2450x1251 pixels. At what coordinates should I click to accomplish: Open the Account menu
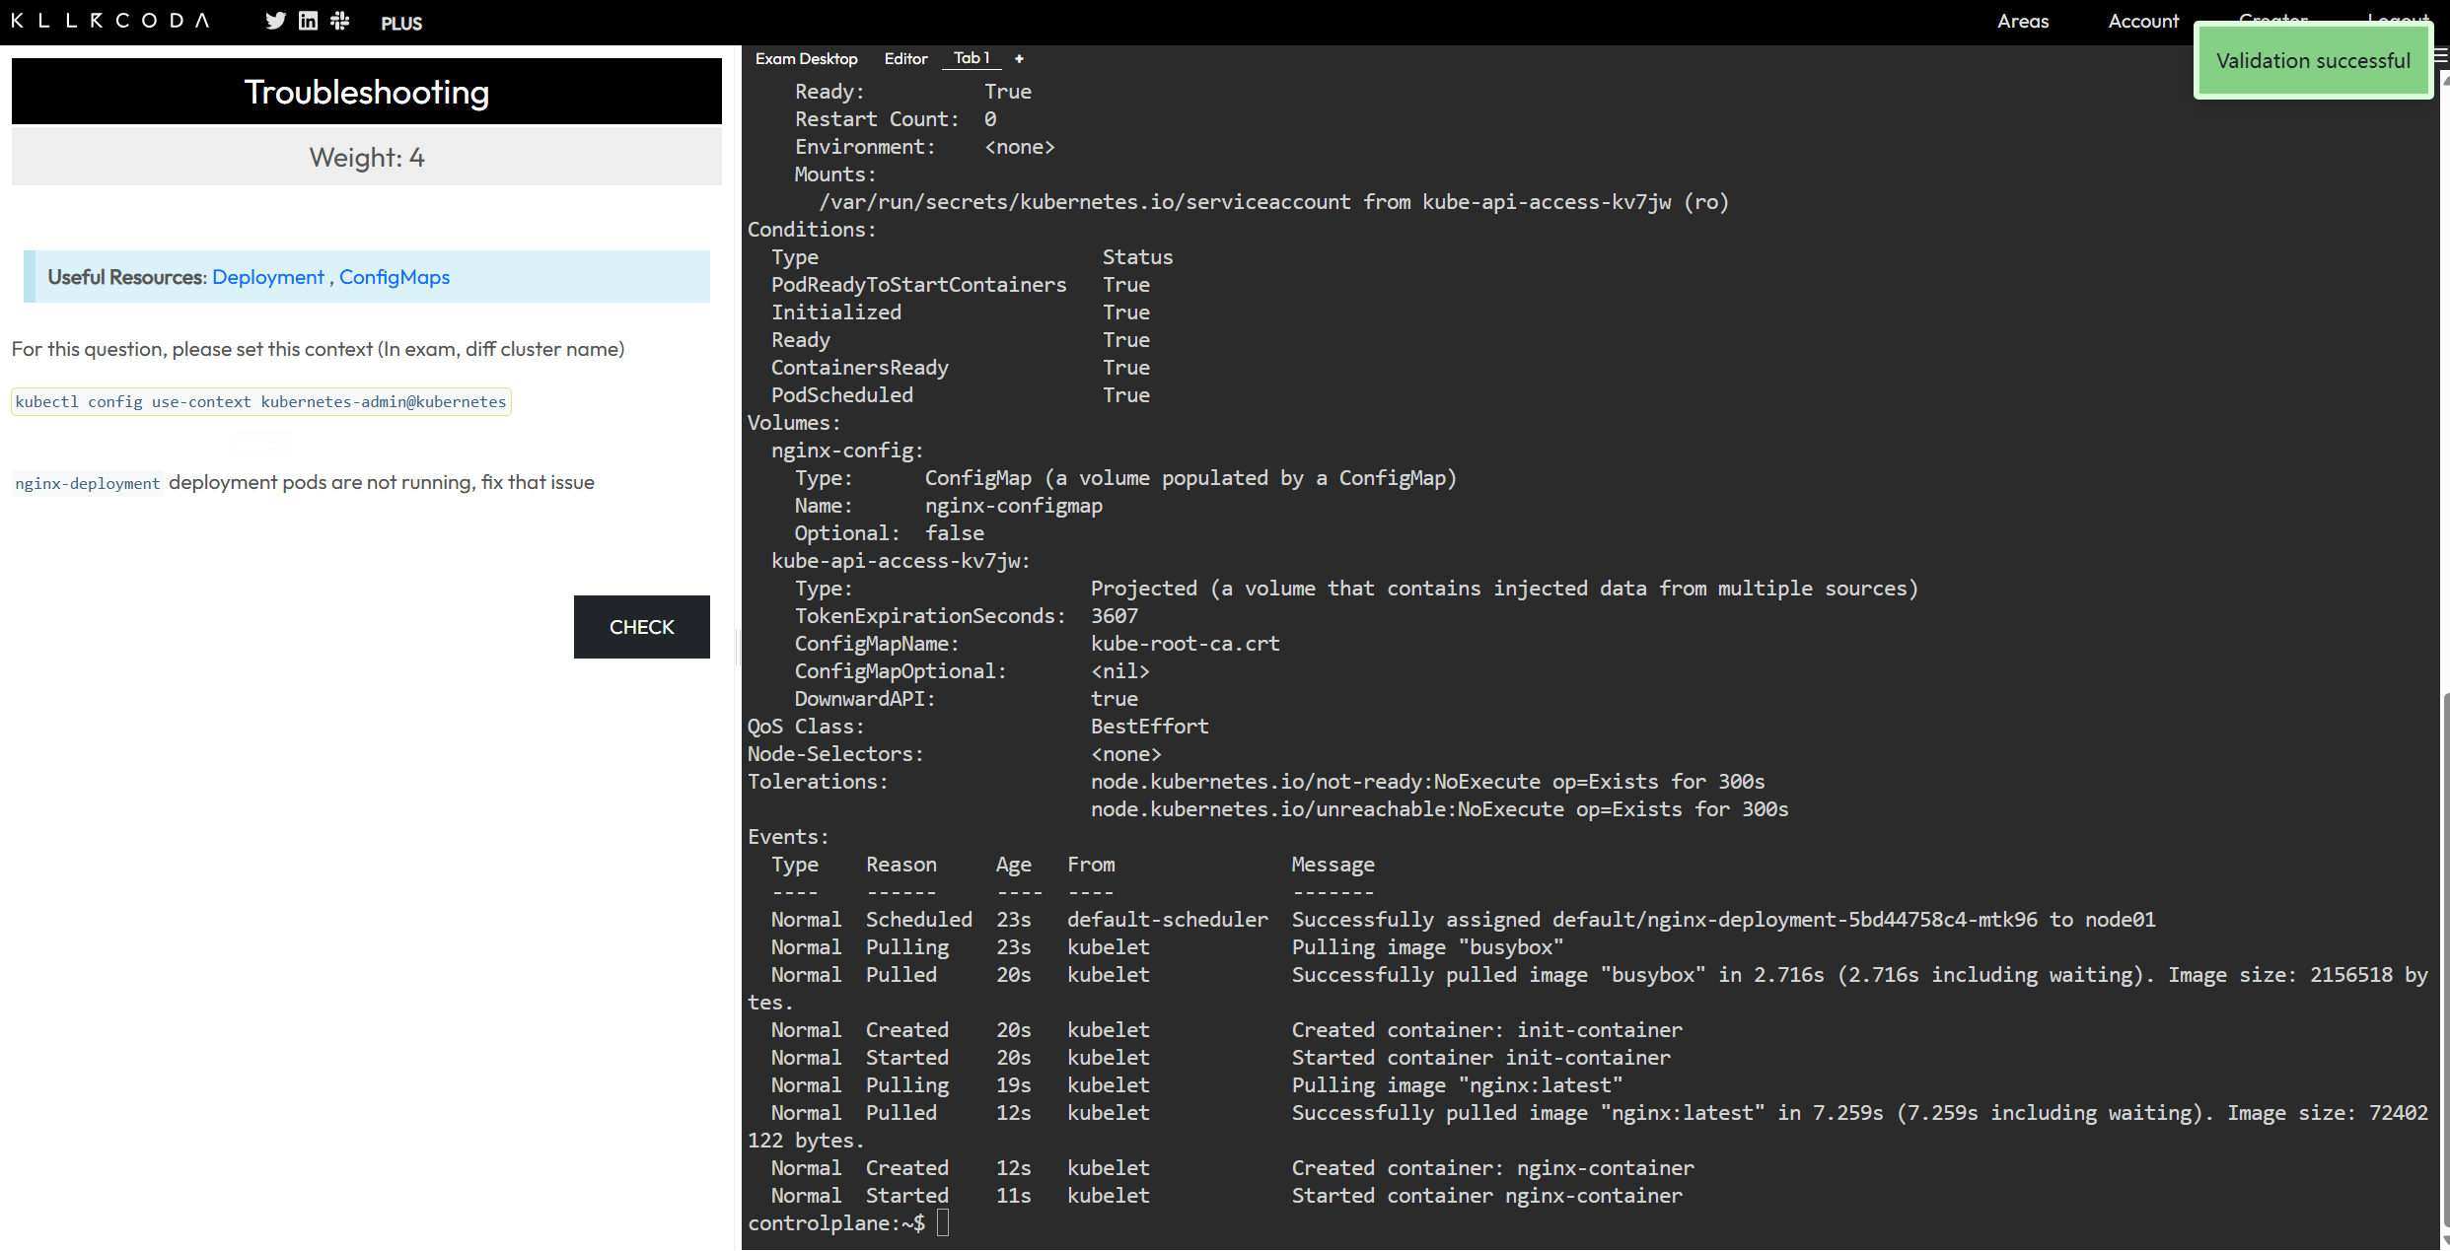click(2142, 21)
